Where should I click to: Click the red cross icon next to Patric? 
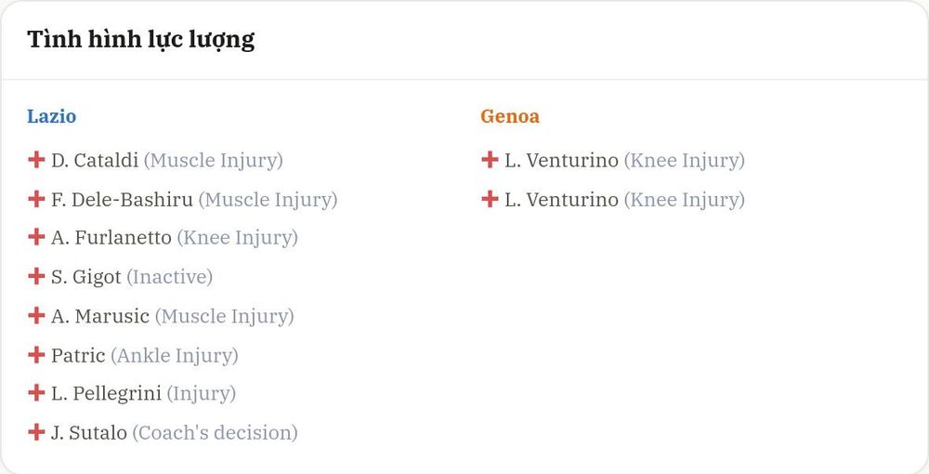[36, 355]
